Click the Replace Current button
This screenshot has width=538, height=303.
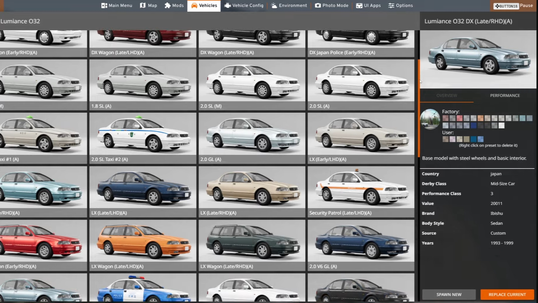pos(507,295)
